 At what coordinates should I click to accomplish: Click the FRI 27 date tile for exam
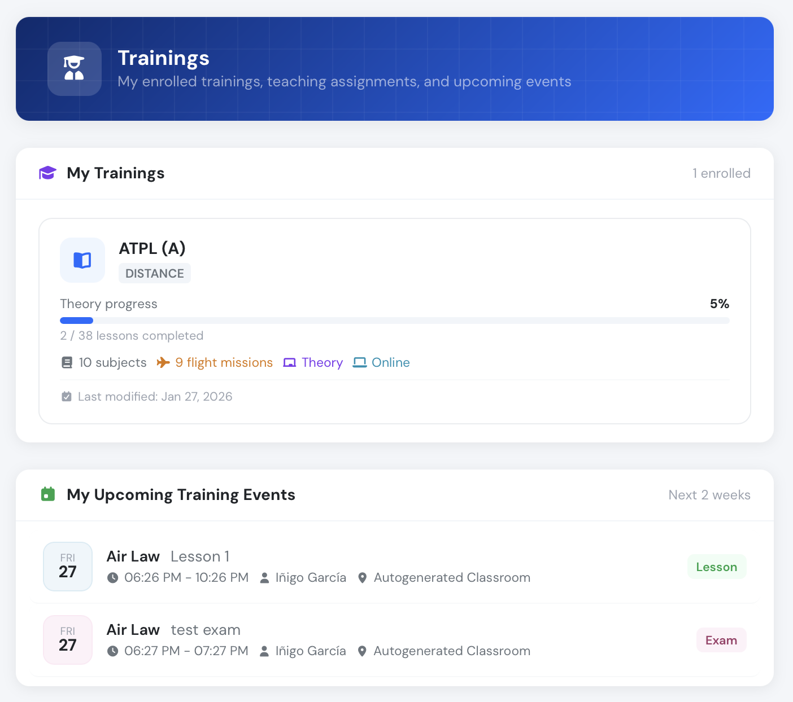point(68,640)
